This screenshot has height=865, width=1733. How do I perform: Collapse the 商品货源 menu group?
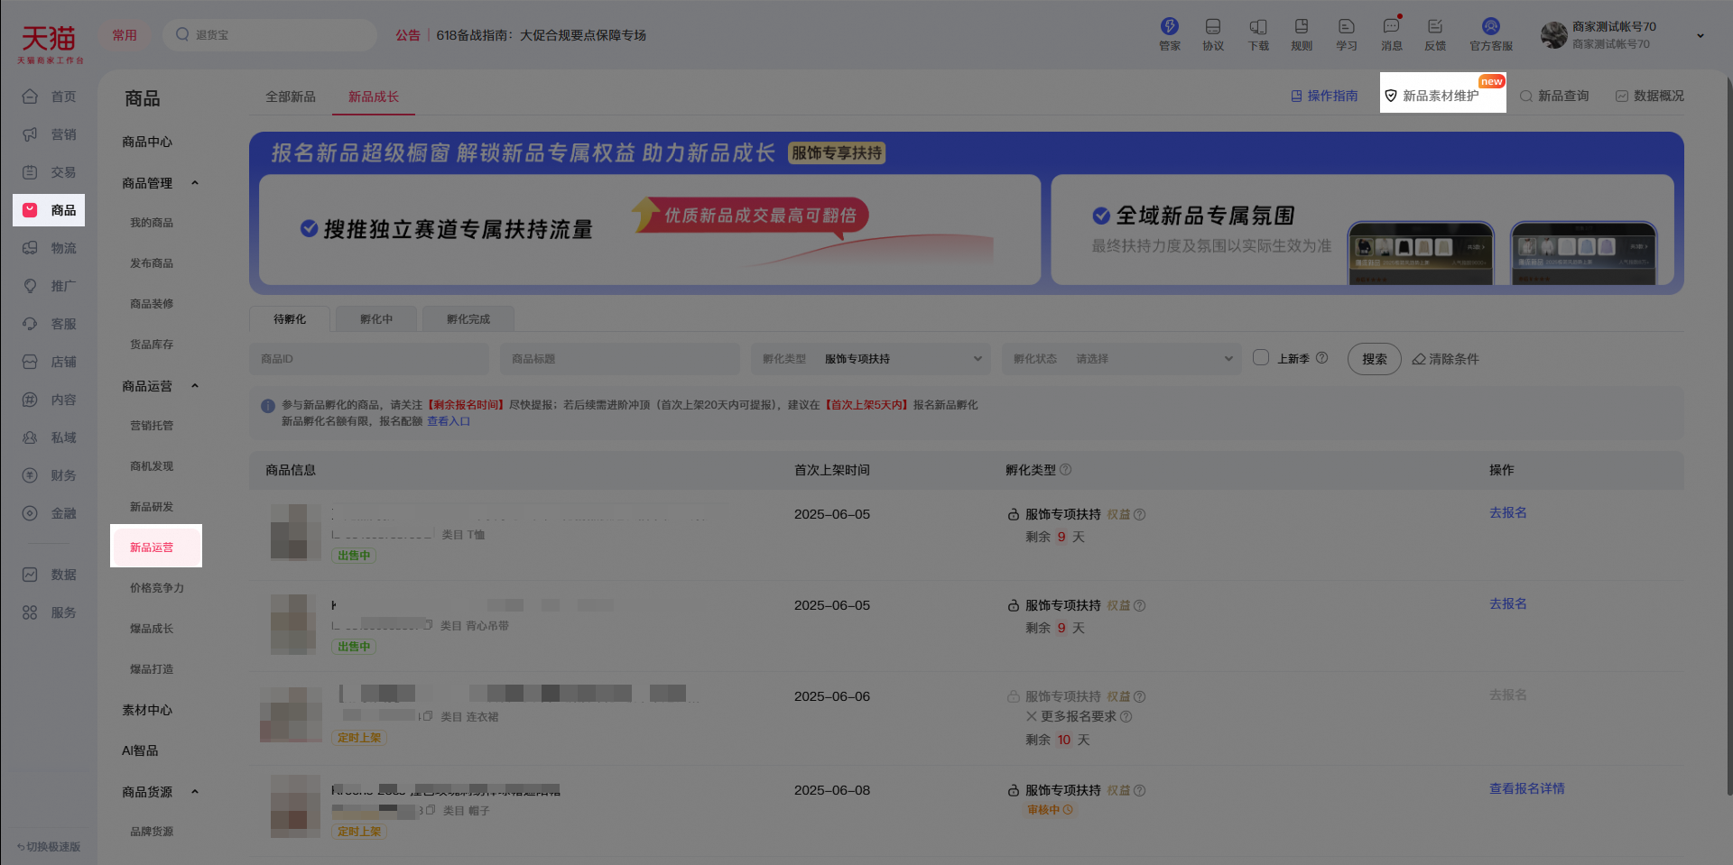pos(194,792)
